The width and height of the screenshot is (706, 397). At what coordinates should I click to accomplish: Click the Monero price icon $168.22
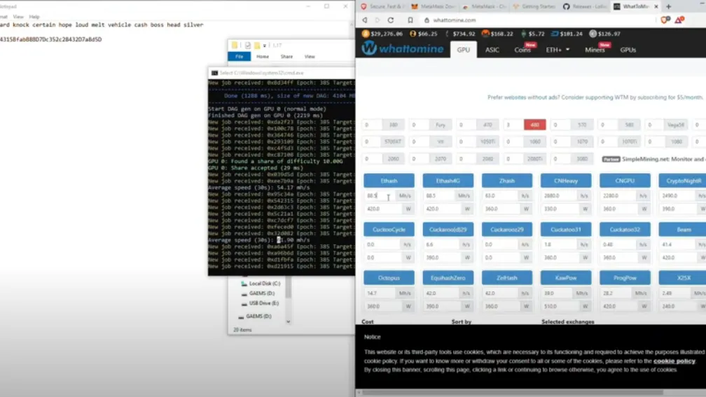pos(485,34)
